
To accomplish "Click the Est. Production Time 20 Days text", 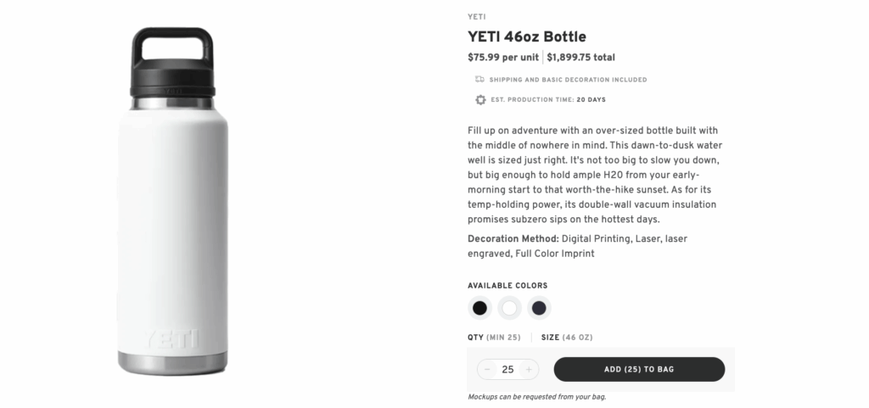I will [547, 100].
